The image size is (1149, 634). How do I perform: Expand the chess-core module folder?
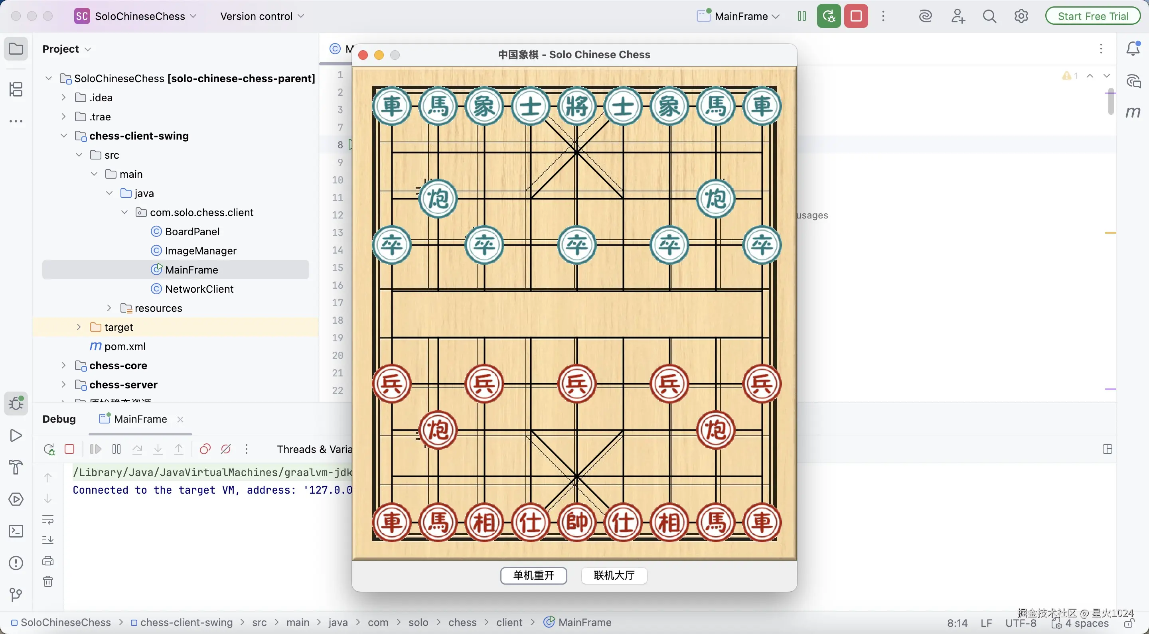(63, 366)
